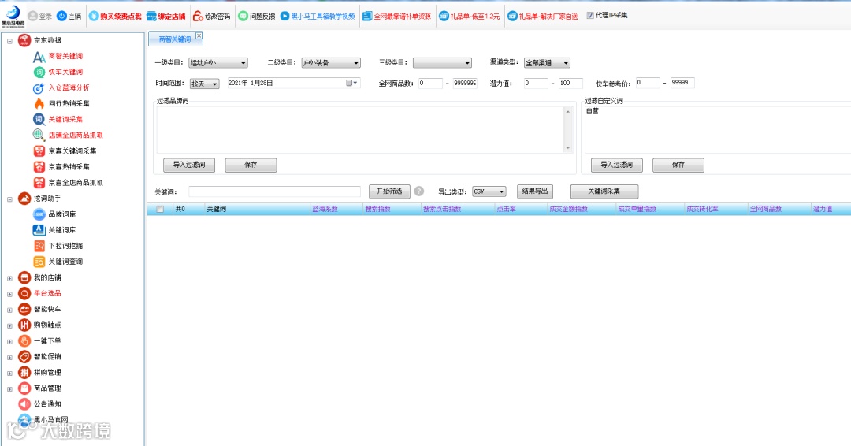Collapse the 挖词助手 tree node

point(9,199)
